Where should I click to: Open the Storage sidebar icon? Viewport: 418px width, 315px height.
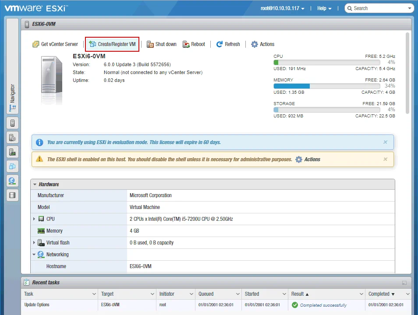coord(12,195)
